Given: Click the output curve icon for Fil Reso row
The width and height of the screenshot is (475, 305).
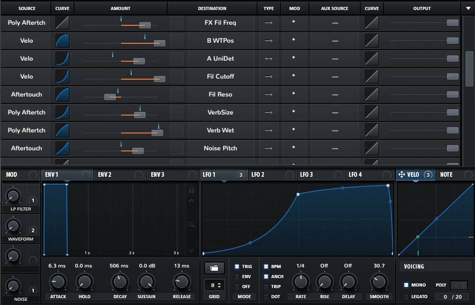Looking at the screenshot, I should (x=372, y=94).
